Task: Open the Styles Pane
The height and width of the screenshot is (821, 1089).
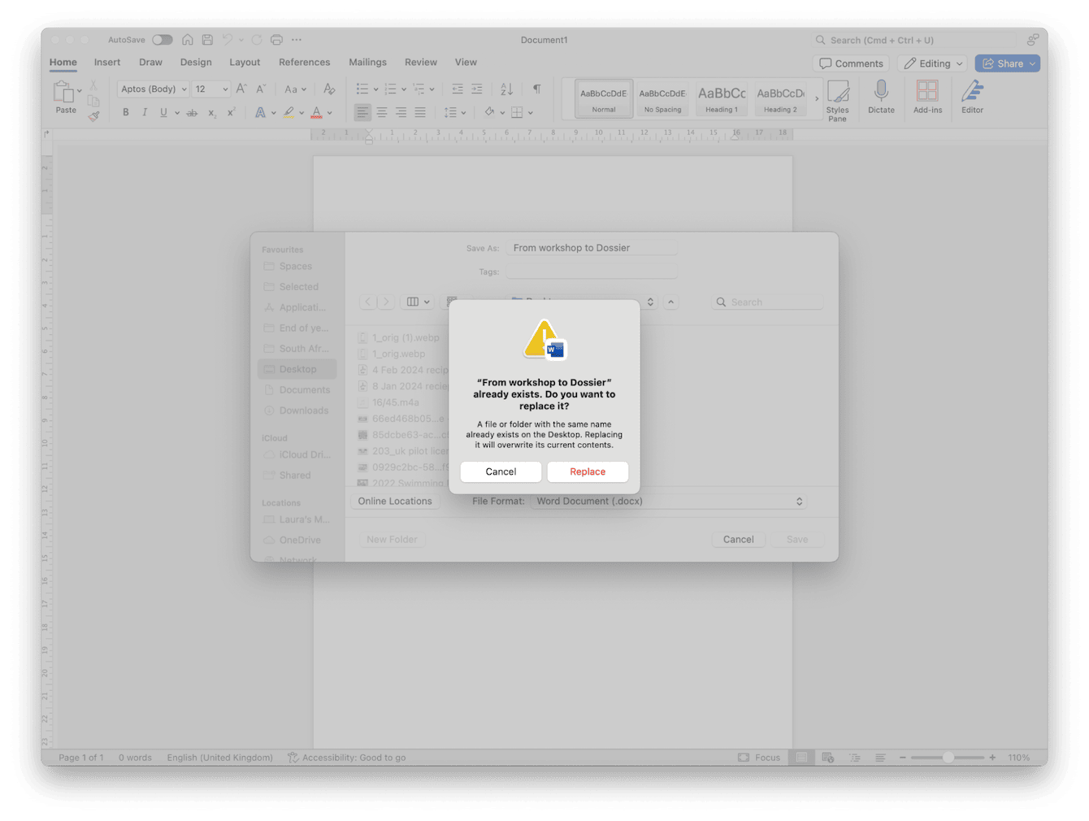Action: coord(838,98)
